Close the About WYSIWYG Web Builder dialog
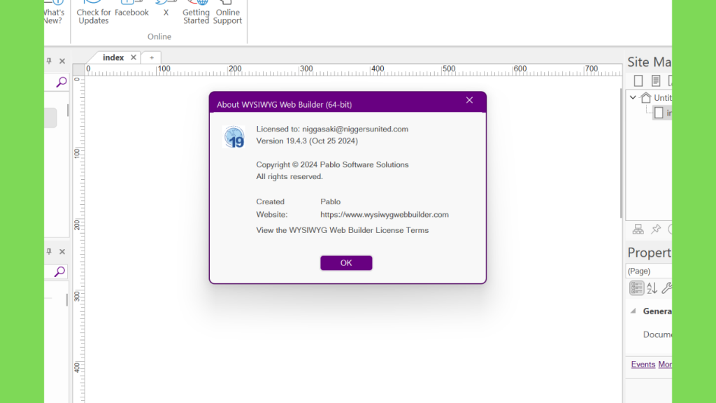Viewport: 716px width, 403px height. point(469,100)
